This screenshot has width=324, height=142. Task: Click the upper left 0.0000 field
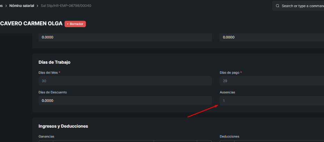pos(125,37)
